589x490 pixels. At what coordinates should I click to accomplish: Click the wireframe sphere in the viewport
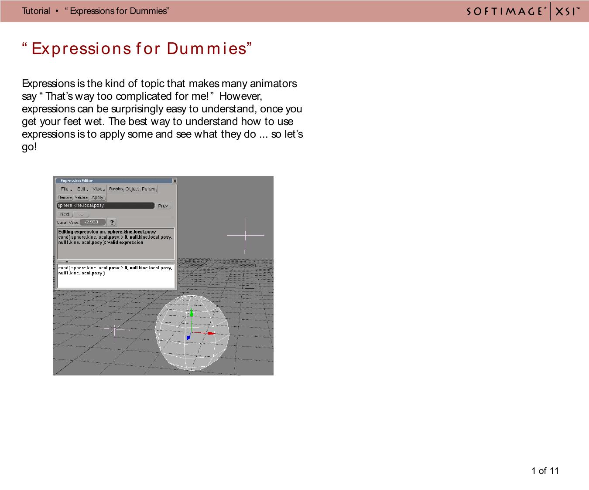192,333
